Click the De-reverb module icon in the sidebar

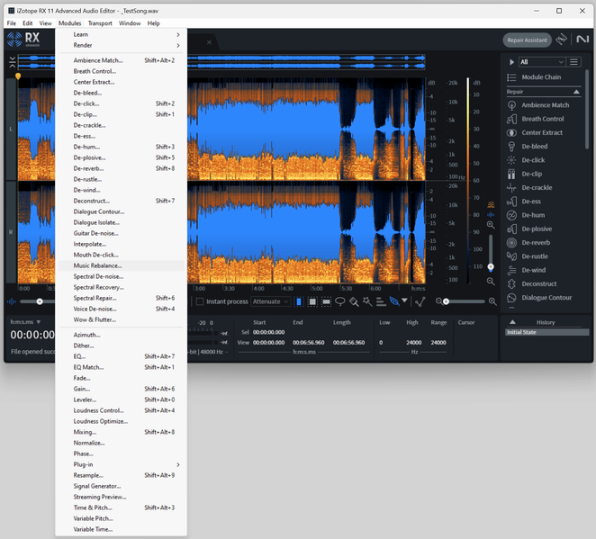pos(511,243)
